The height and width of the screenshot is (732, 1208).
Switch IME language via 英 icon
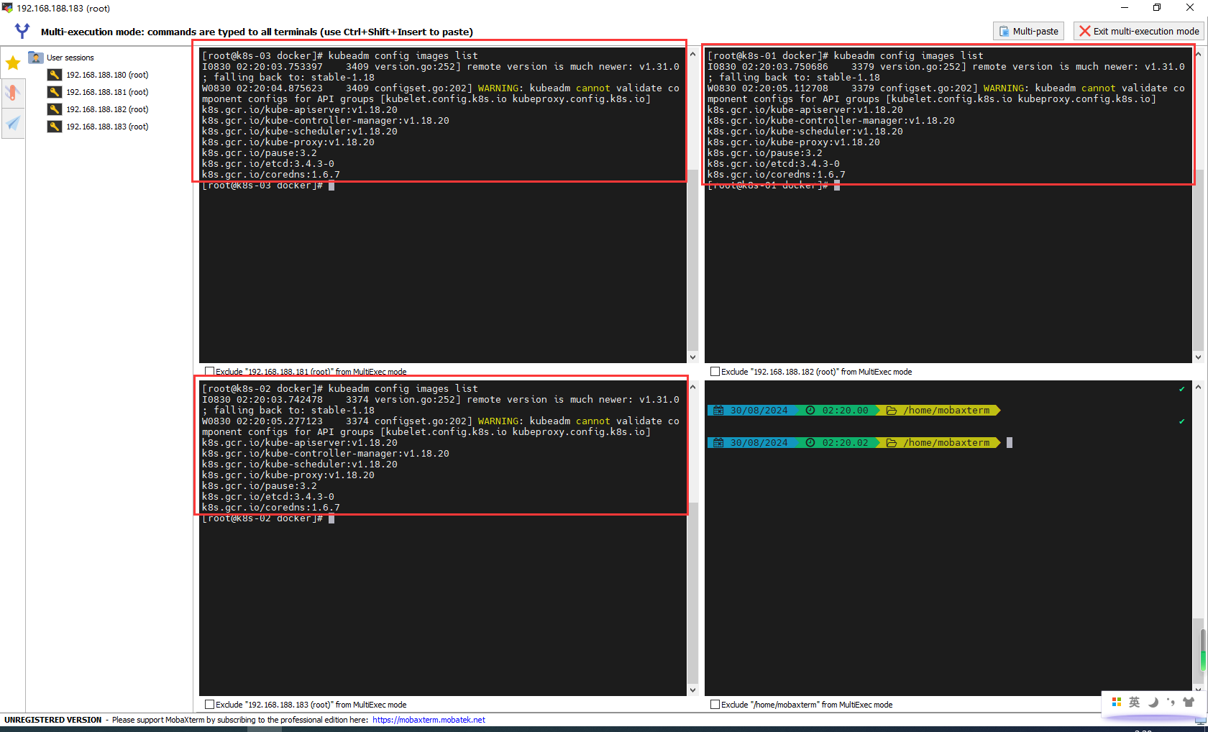[x=1135, y=702]
